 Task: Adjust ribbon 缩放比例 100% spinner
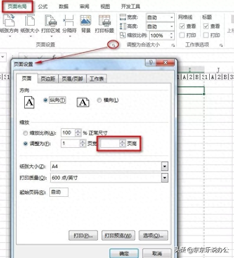point(171,35)
